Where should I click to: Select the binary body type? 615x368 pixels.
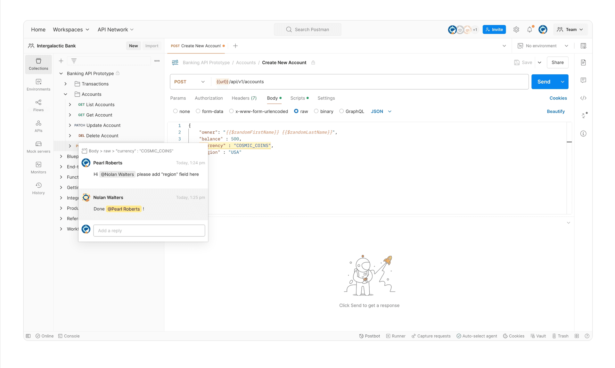pos(316,111)
